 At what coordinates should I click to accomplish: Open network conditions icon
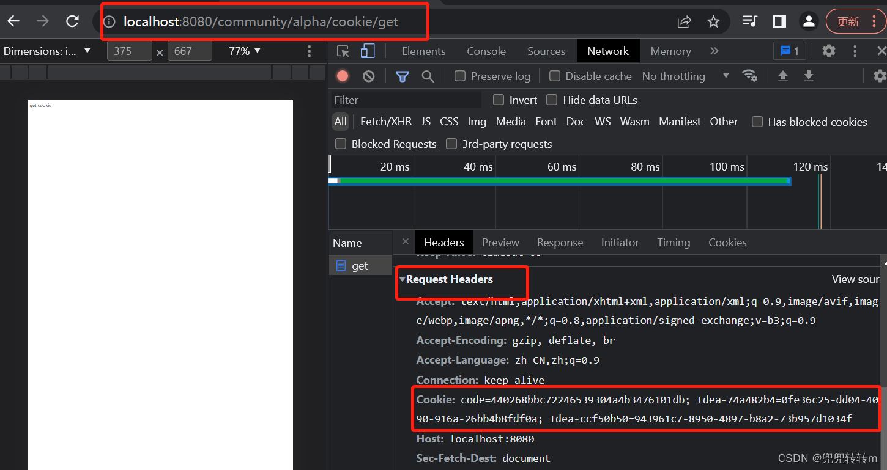click(749, 76)
